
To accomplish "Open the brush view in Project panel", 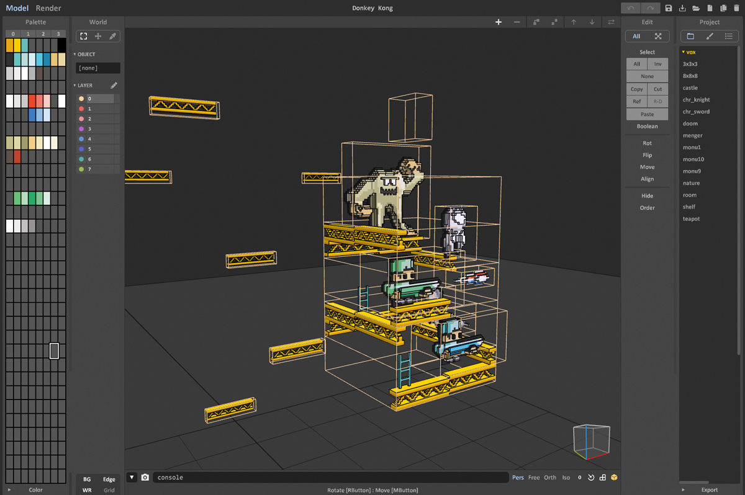I will (x=710, y=36).
